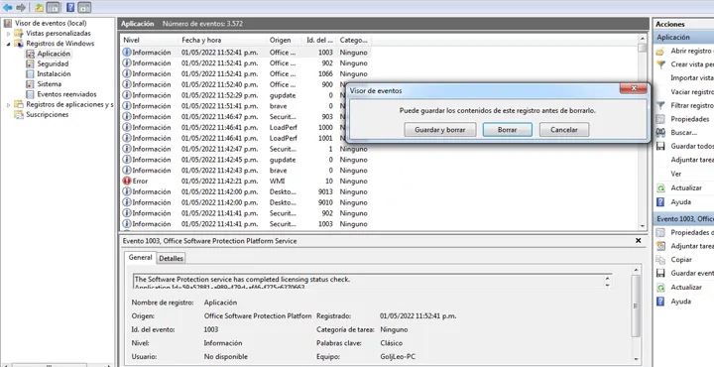Open Eventos reenviados log
The height and width of the screenshot is (367, 714).
pyautogui.click(x=67, y=94)
